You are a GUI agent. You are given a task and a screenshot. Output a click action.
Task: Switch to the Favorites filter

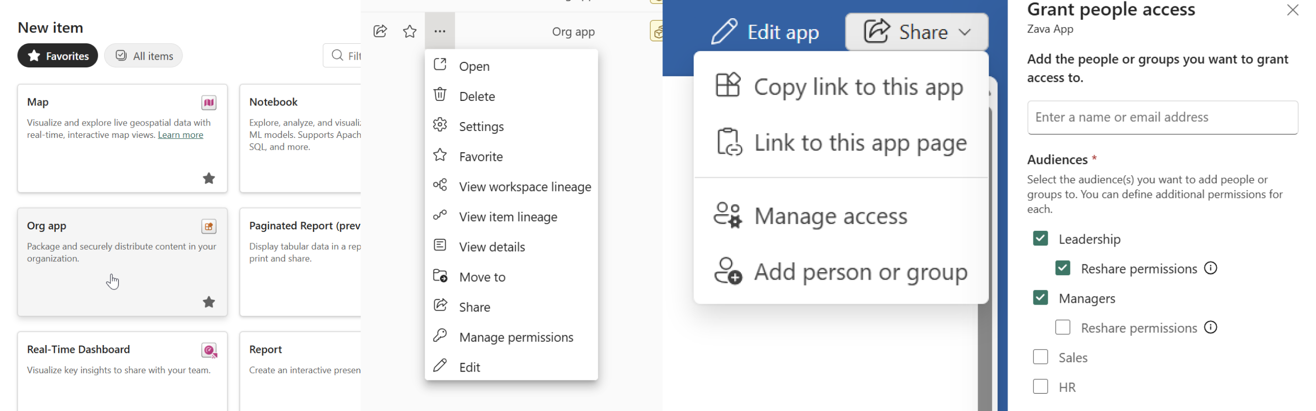(x=58, y=56)
